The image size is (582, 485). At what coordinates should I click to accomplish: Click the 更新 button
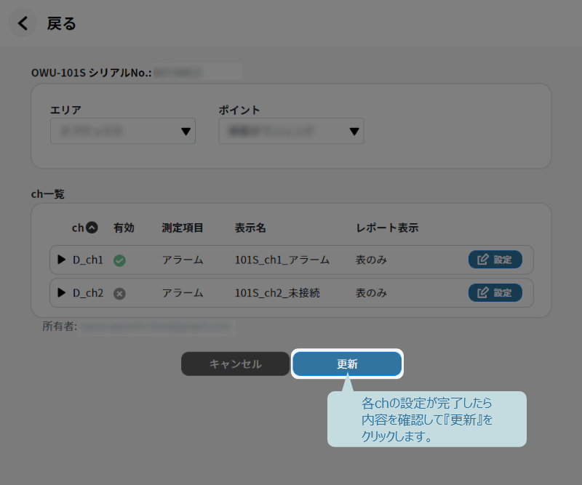(x=347, y=364)
